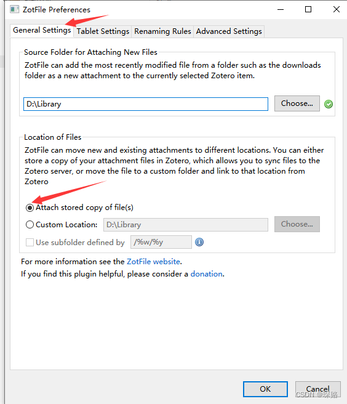The image size is (347, 404).
Task: Follow the donation link
Action: 207,274
